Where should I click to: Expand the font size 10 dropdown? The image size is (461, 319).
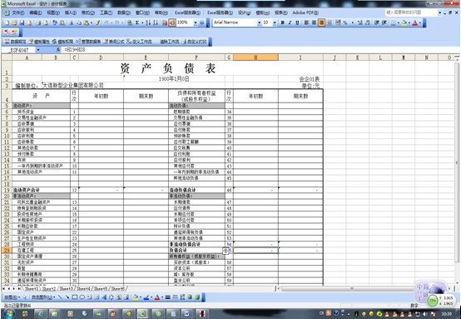point(275,22)
